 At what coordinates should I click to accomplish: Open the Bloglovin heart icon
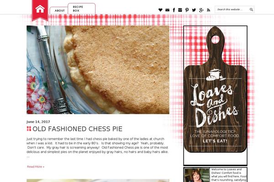point(160,10)
